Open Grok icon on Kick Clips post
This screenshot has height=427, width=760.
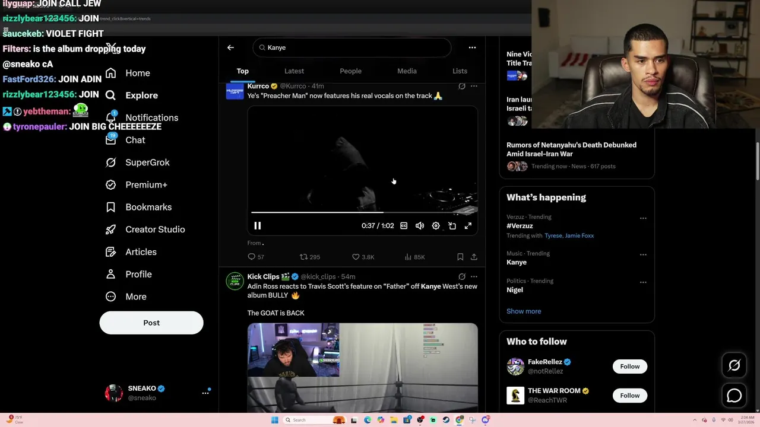click(462, 276)
